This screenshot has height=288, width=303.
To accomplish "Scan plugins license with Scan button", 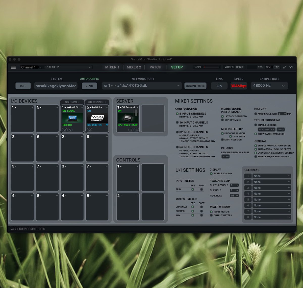I will [225, 156].
